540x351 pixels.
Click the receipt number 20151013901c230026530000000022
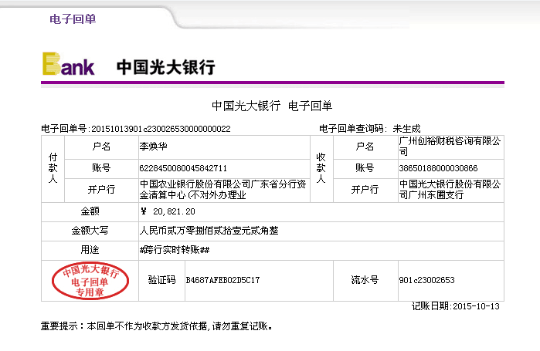tap(161, 129)
